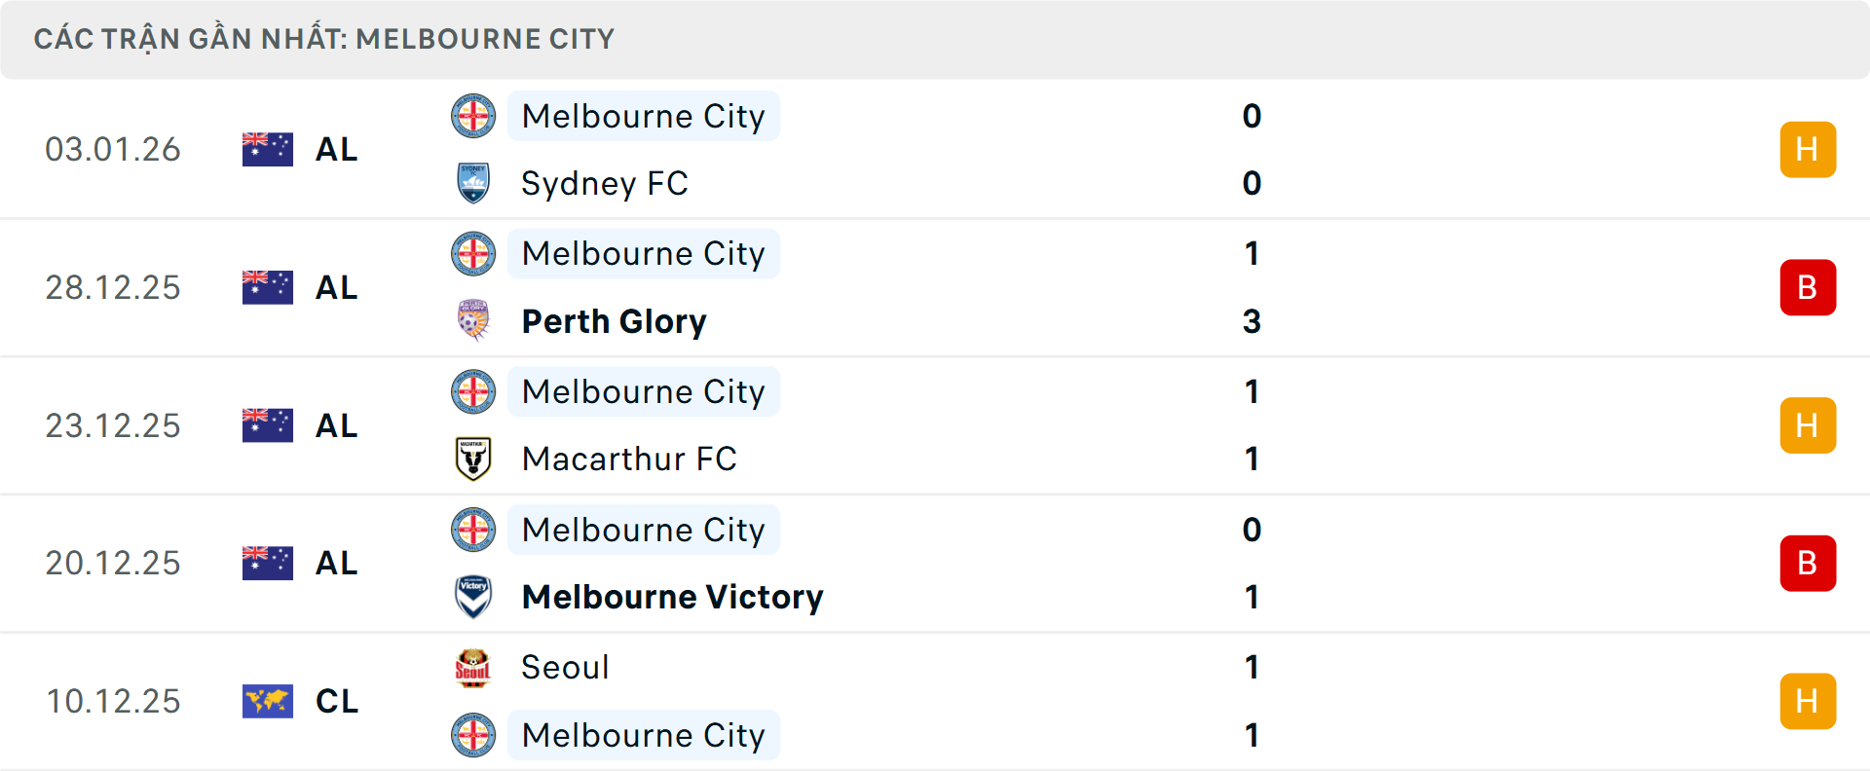Image resolution: width=1870 pixels, height=771 pixels.
Task: Click the Seoul club logo
Action: [473, 668]
